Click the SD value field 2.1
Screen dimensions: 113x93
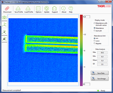(102, 64)
